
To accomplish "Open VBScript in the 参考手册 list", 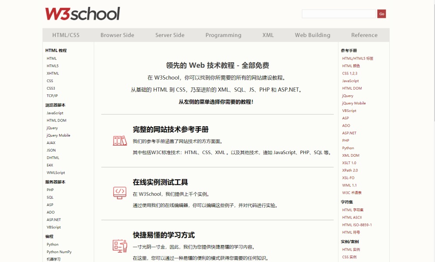I will 349,111.
